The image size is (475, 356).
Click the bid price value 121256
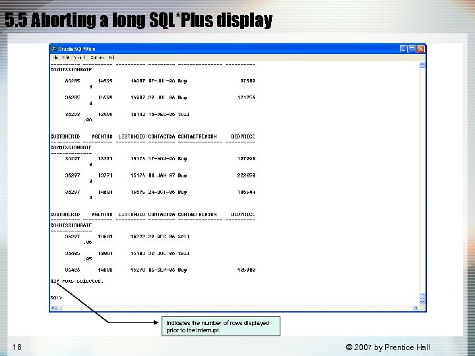(246, 98)
